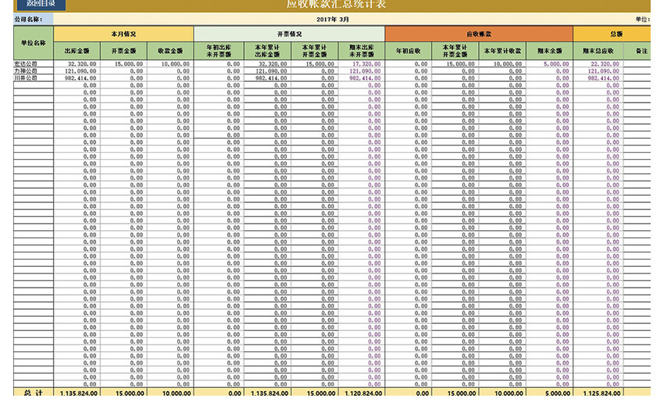664x409 pixels.
Task: Select the 本年累计收款 column header
Action: click(502, 51)
